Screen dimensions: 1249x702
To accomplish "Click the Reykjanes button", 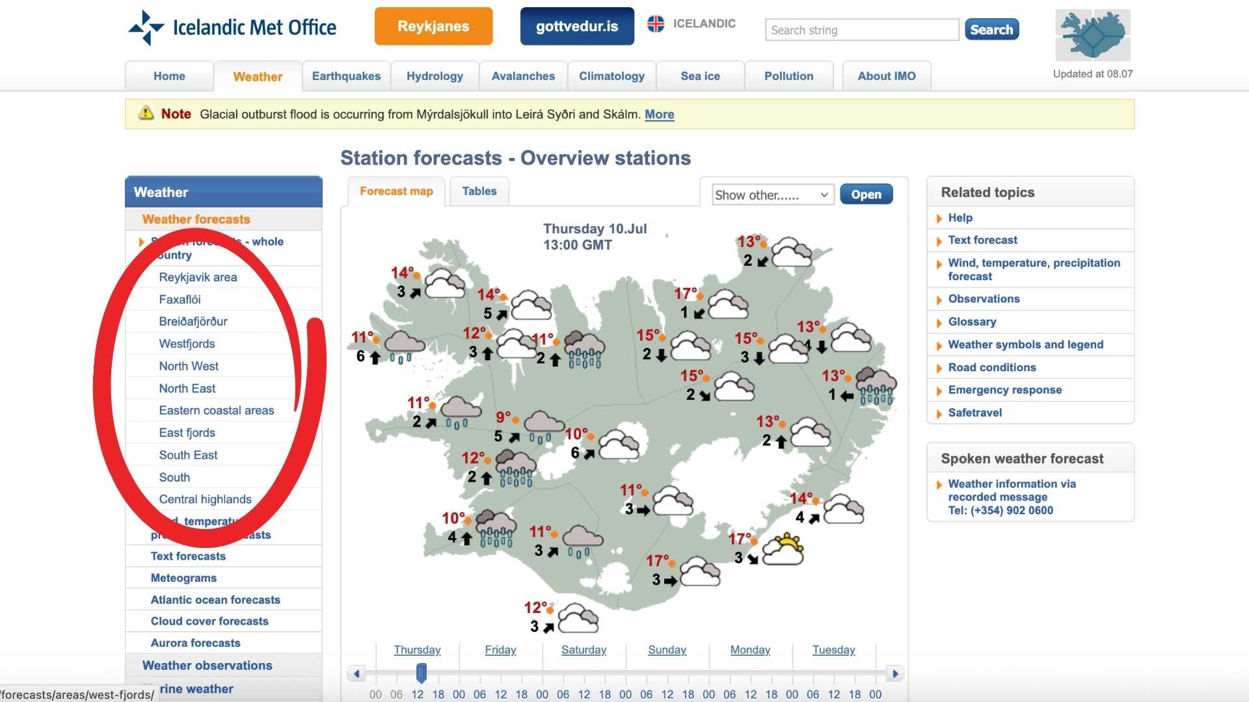I will pyautogui.click(x=433, y=26).
